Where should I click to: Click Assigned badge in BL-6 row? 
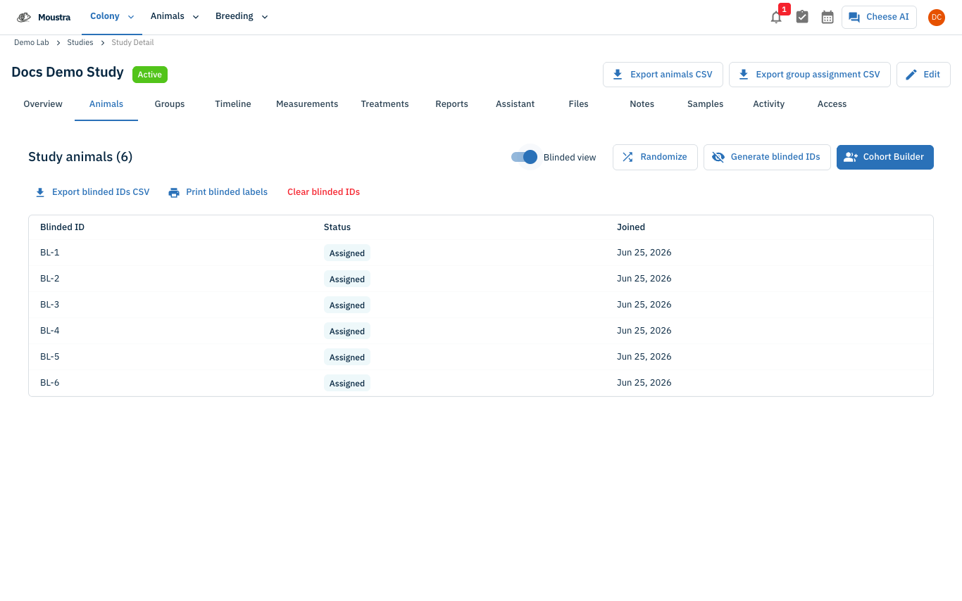(x=347, y=384)
